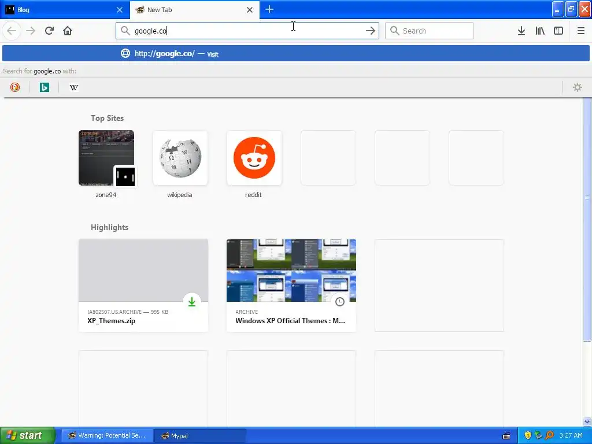The height and width of the screenshot is (444, 592).
Task: Open the security shield tray icon
Action: (528, 436)
